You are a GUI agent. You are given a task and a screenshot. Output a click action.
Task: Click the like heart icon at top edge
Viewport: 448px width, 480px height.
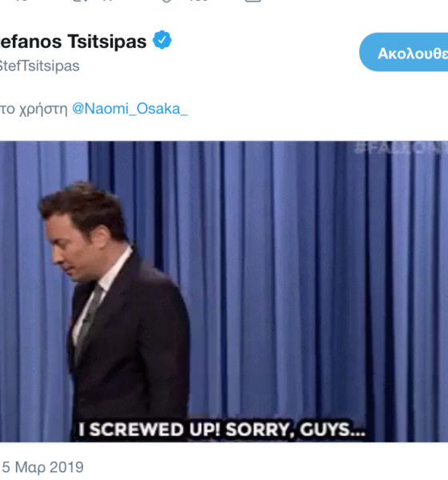[x=166, y=1]
